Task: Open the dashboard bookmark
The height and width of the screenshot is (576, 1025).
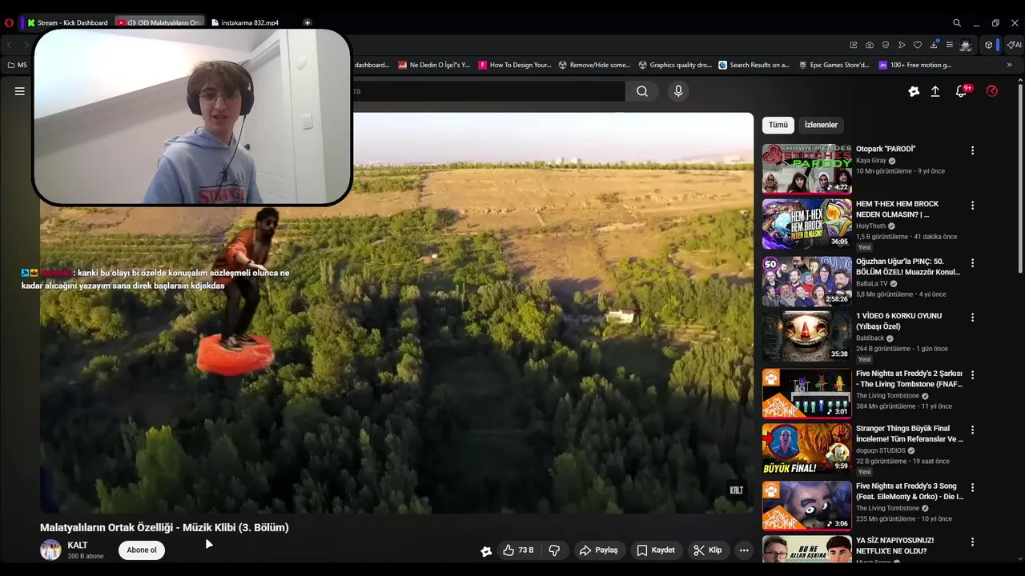Action: pos(372,65)
